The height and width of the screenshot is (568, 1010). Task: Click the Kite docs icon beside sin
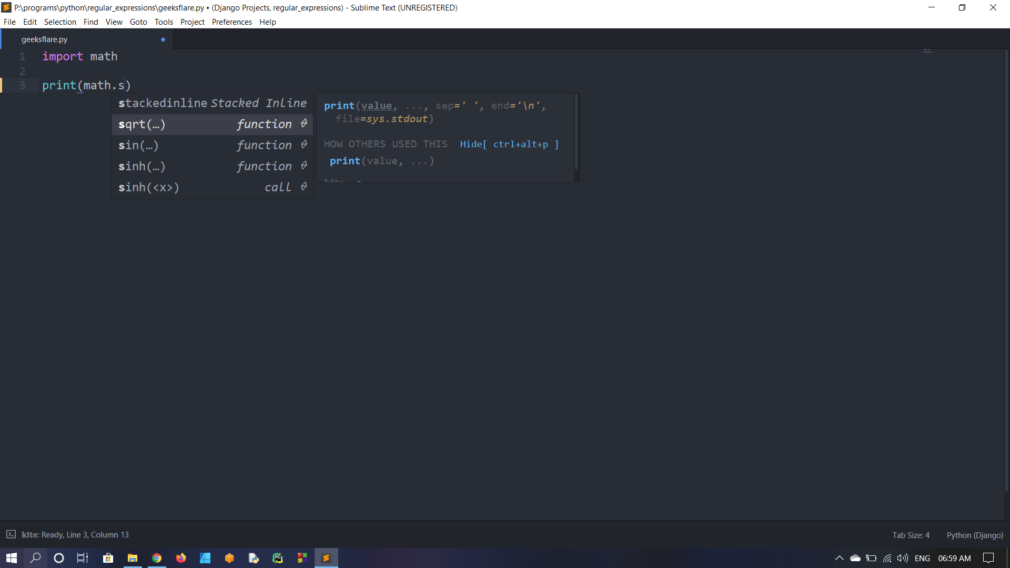click(304, 145)
